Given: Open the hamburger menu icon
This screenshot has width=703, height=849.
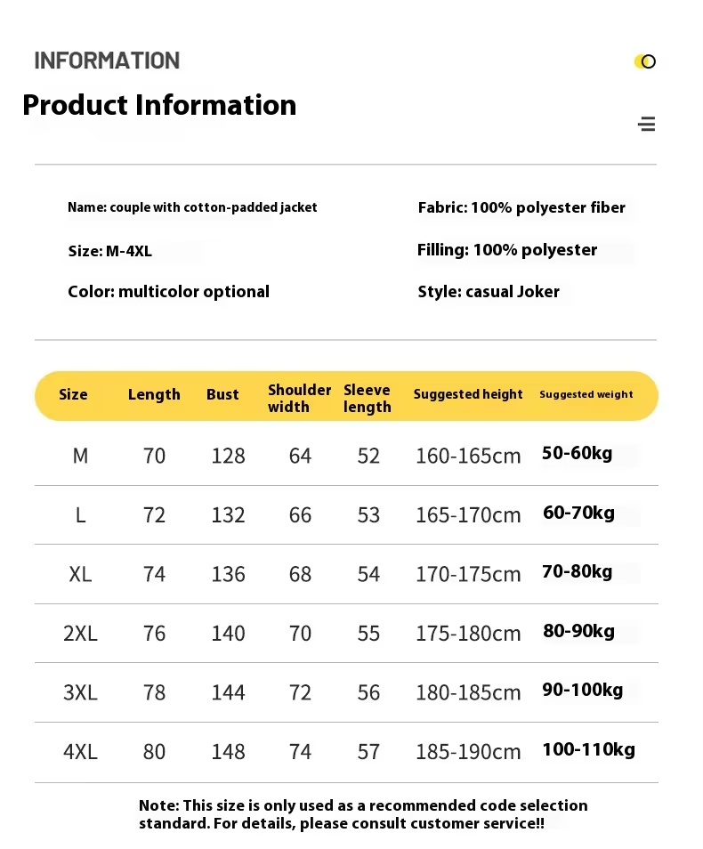Looking at the screenshot, I should click(647, 124).
